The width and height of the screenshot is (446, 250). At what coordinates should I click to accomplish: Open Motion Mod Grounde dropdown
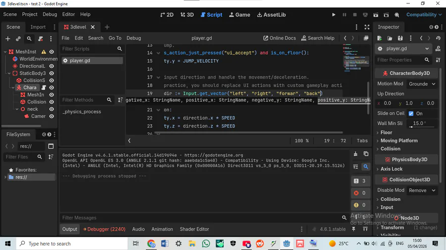(422, 84)
